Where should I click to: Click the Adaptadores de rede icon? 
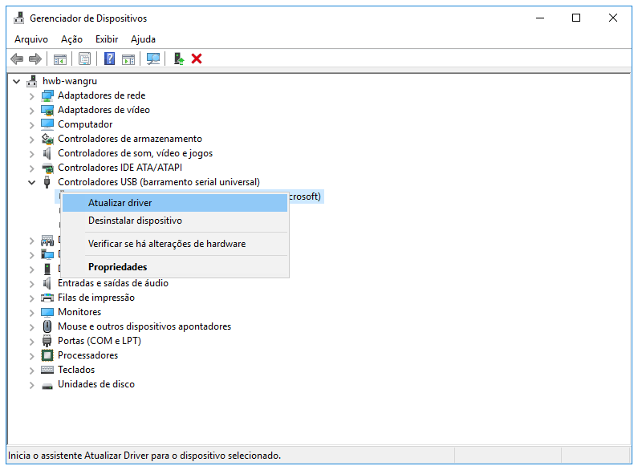coord(47,95)
